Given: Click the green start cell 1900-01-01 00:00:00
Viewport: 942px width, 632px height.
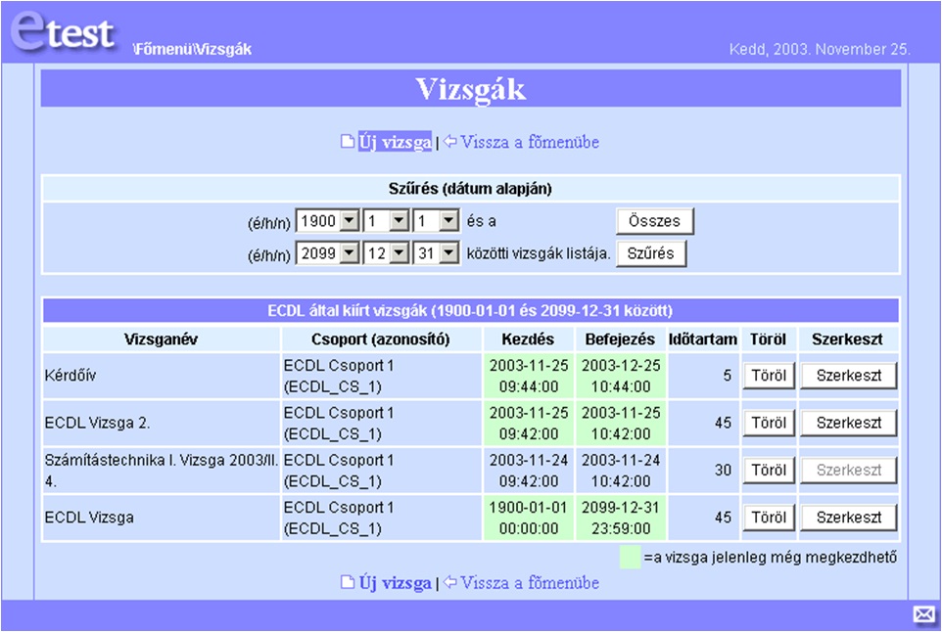Looking at the screenshot, I should click(528, 518).
